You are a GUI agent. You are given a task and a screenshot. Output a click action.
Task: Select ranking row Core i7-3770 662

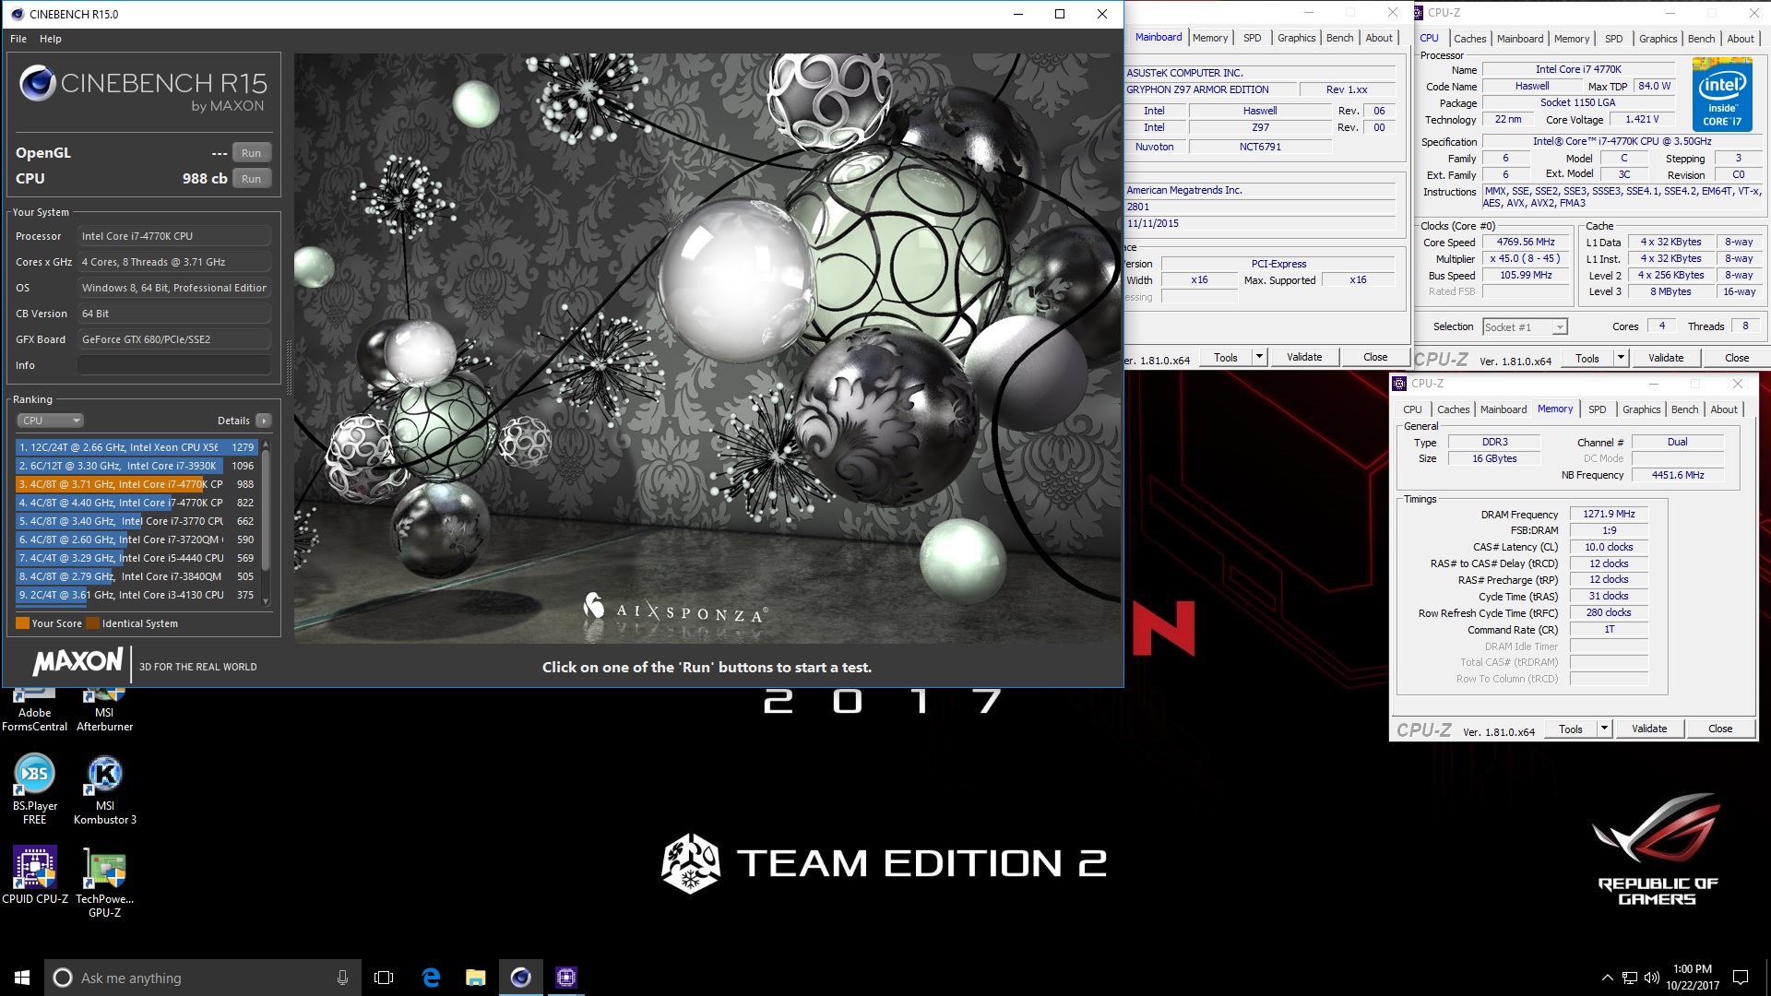pyautogui.click(x=136, y=521)
